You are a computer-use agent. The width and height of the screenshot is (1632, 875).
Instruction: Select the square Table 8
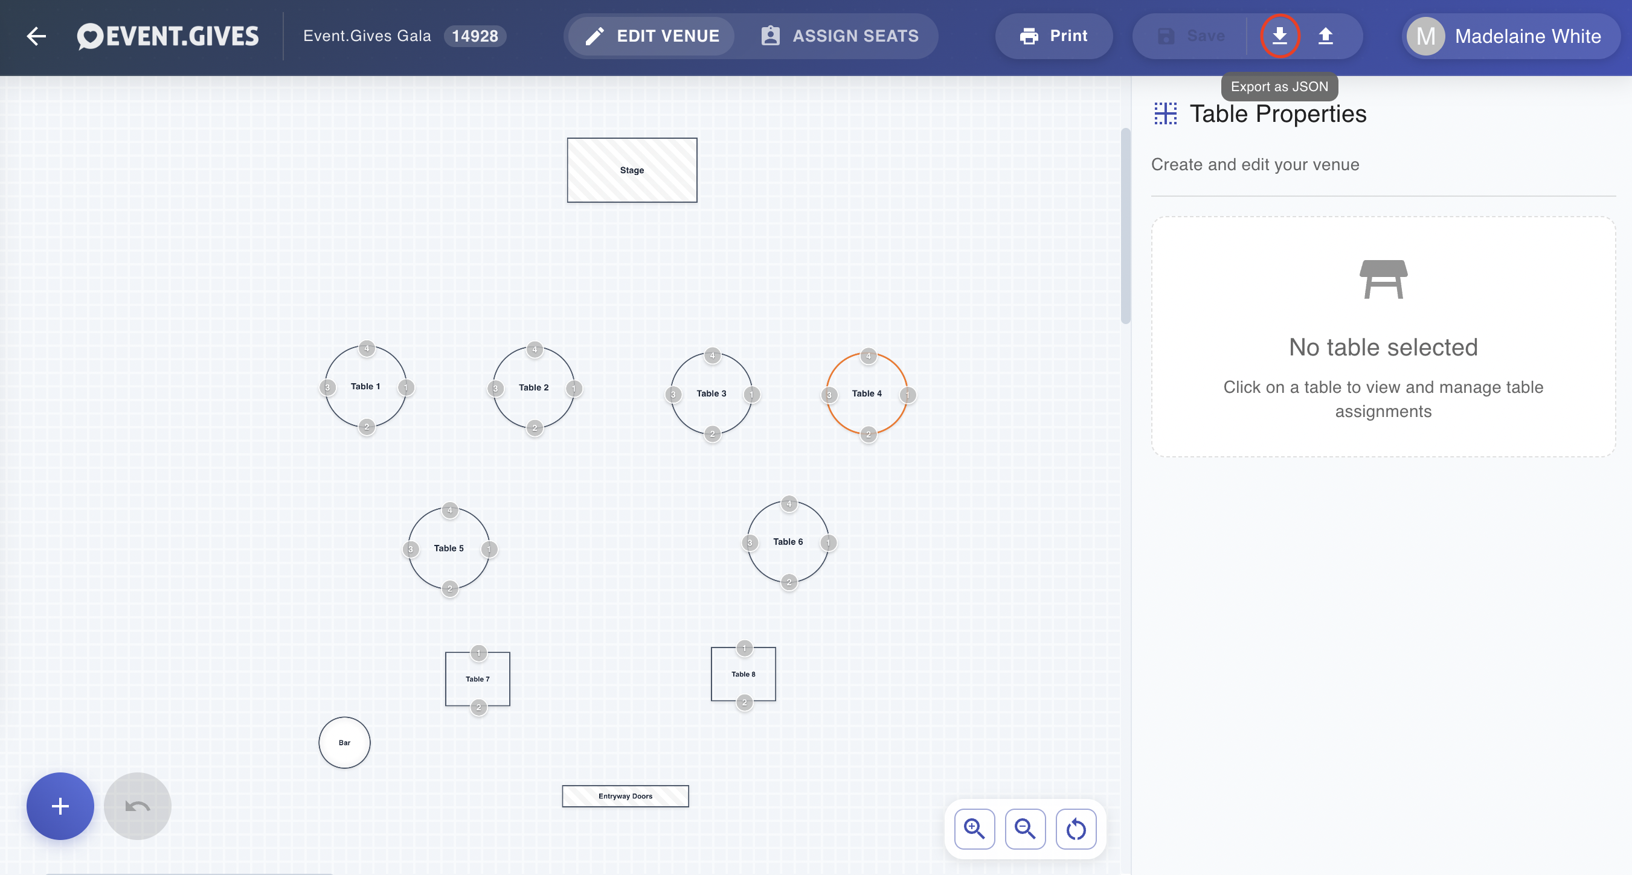(743, 674)
